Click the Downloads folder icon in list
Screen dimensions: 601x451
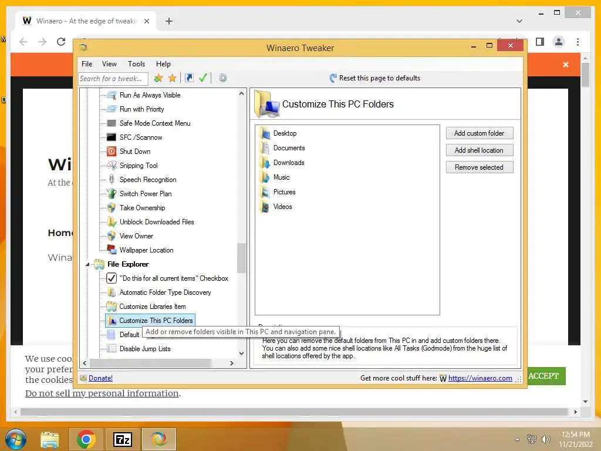(265, 163)
